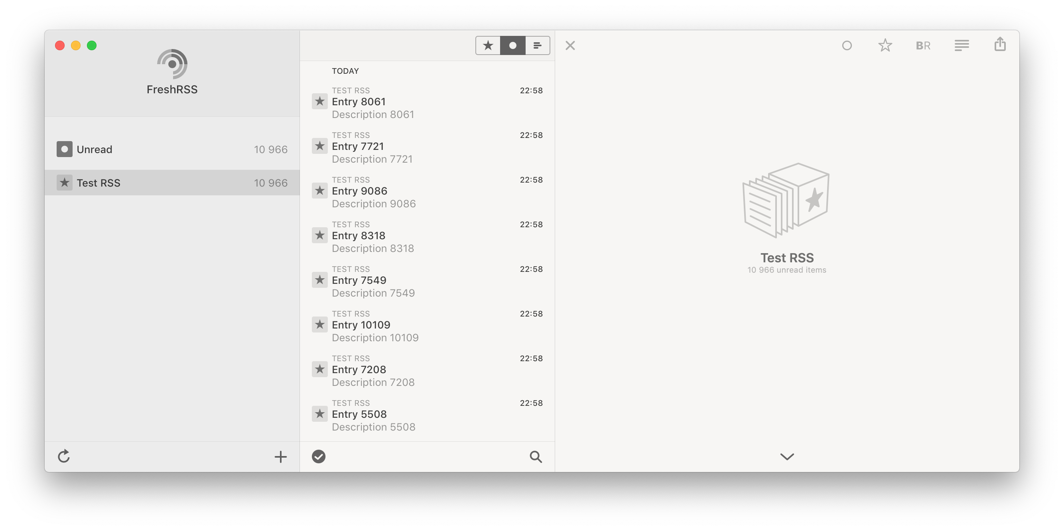Open Entry 5508 in the article list
Image resolution: width=1064 pixels, height=531 pixels.
coord(427,415)
